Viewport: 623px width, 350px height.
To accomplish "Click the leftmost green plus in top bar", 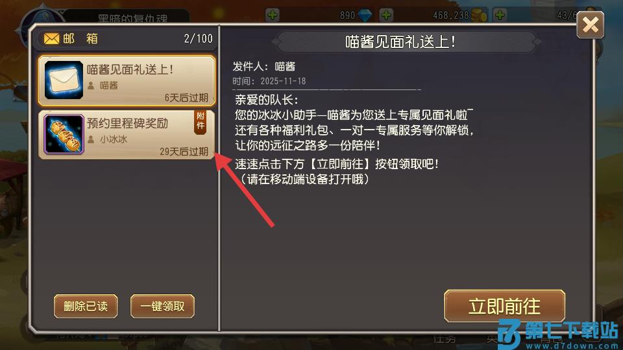I will point(272,15).
